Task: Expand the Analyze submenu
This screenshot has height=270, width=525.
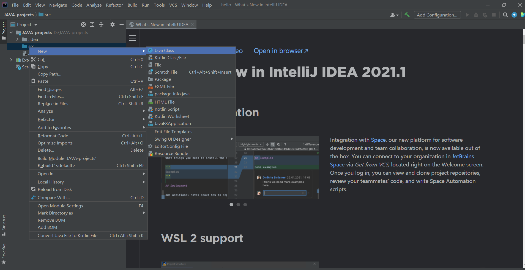Action: coord(88,111)
